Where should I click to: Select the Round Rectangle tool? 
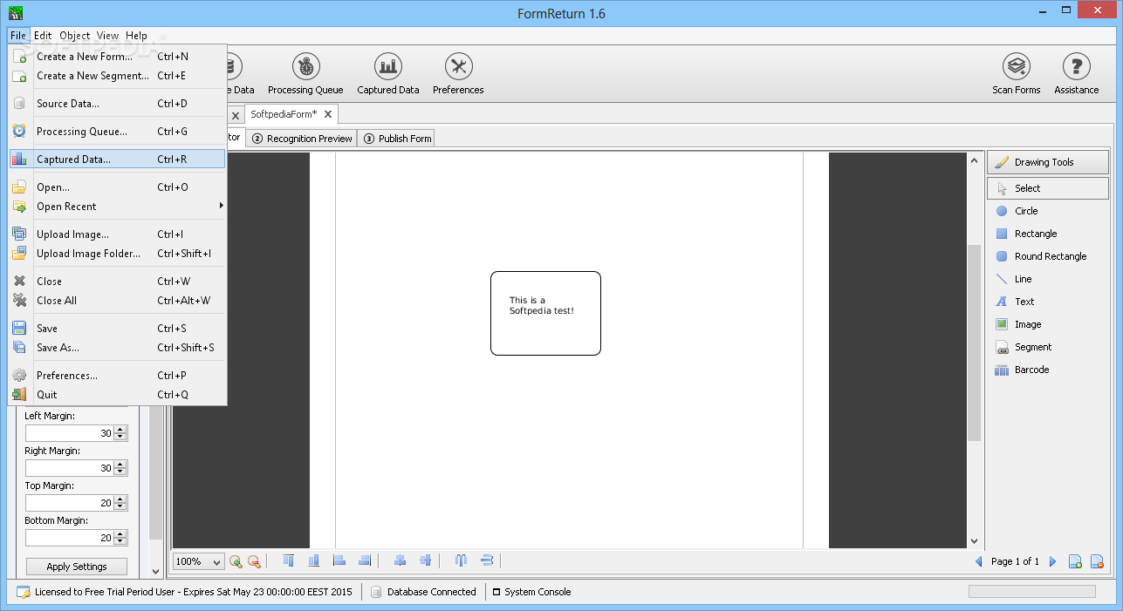coord(1041,256)
